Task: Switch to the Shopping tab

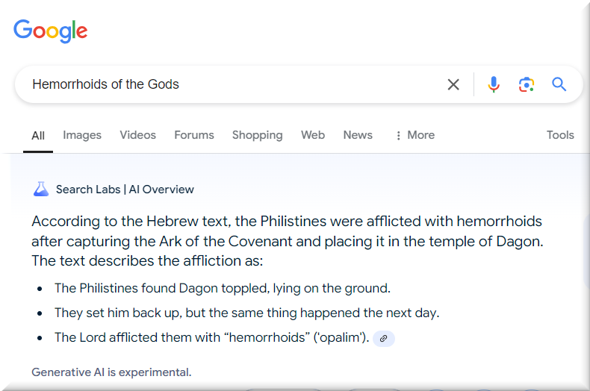Action: tap(258, 135)
